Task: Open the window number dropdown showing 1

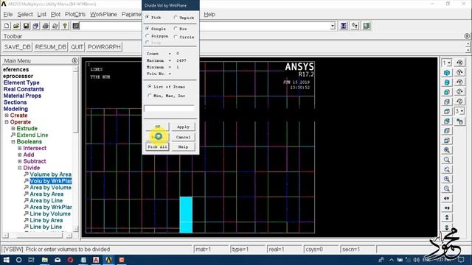Action: [447, 63]
